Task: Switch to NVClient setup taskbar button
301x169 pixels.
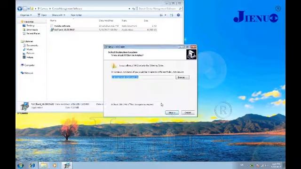Action: (x=67, y=165)
